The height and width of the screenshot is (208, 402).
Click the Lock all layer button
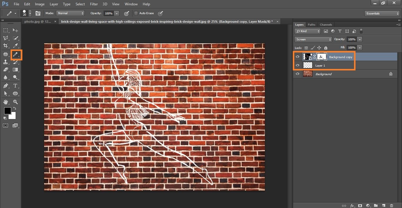pos(325,48)
